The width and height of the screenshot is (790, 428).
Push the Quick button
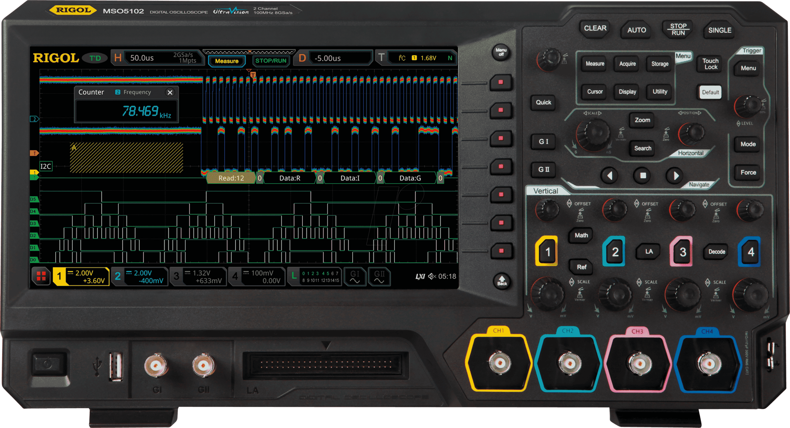tap(543, 102)
